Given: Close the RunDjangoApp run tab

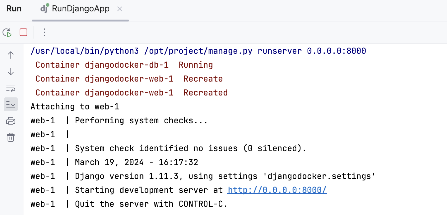Looking at the screenshot, I should 119,9.
